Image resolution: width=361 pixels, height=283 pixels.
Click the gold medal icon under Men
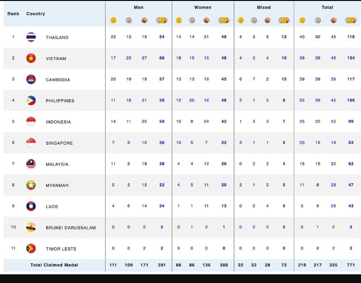pos(113,21)
